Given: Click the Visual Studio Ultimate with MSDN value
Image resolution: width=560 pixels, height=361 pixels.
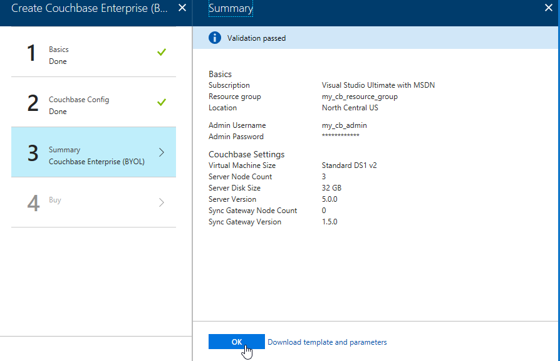Looking at the screenshot, I should coord(378,85).
